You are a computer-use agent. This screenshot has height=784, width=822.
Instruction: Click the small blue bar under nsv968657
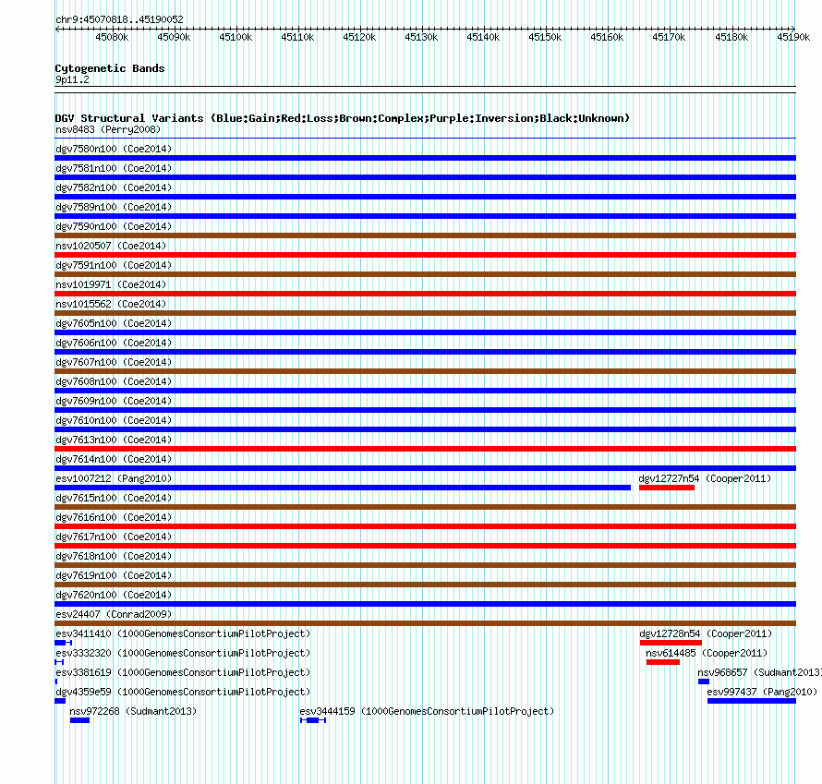pos(704,681)
